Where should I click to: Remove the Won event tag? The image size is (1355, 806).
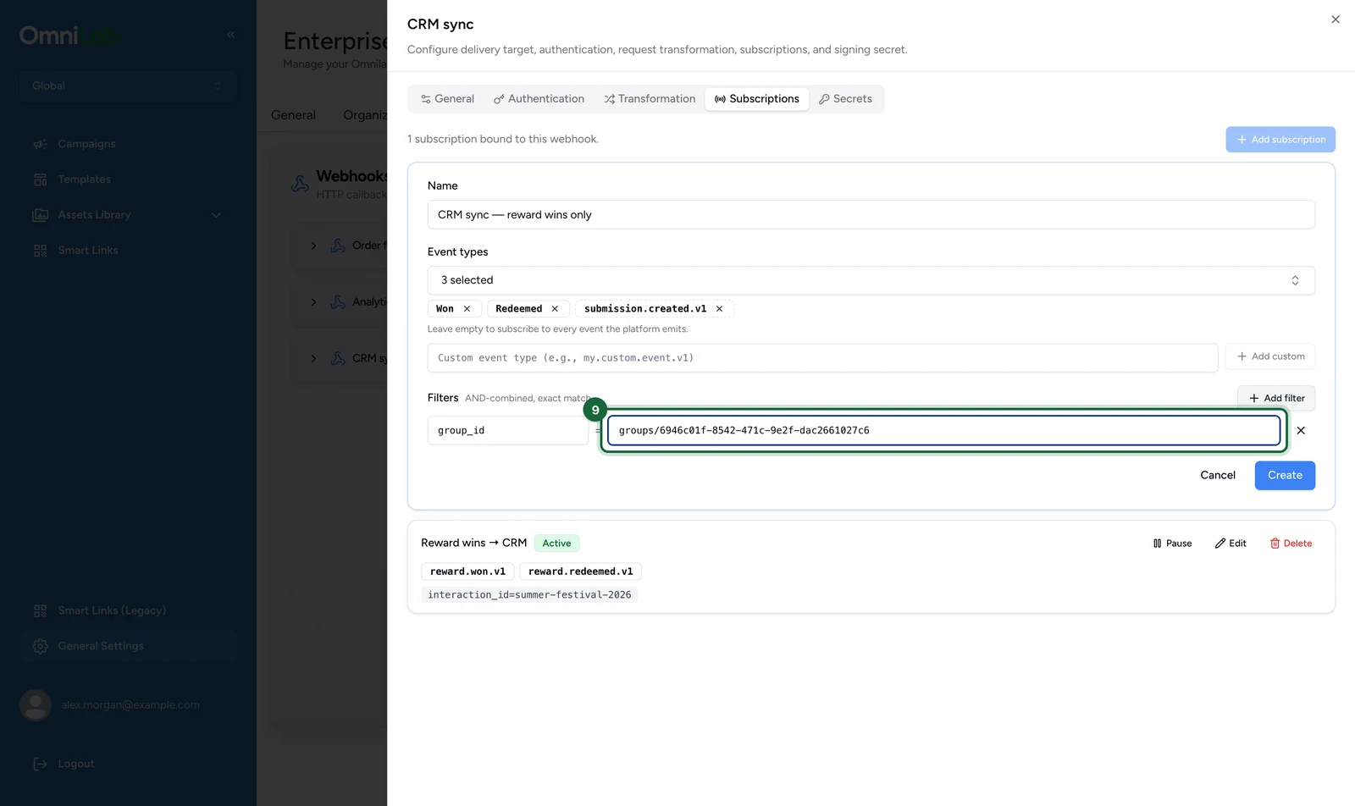[x=467, y=309]
